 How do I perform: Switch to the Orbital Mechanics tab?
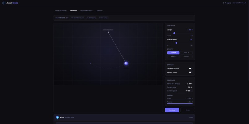click(87, 10)
